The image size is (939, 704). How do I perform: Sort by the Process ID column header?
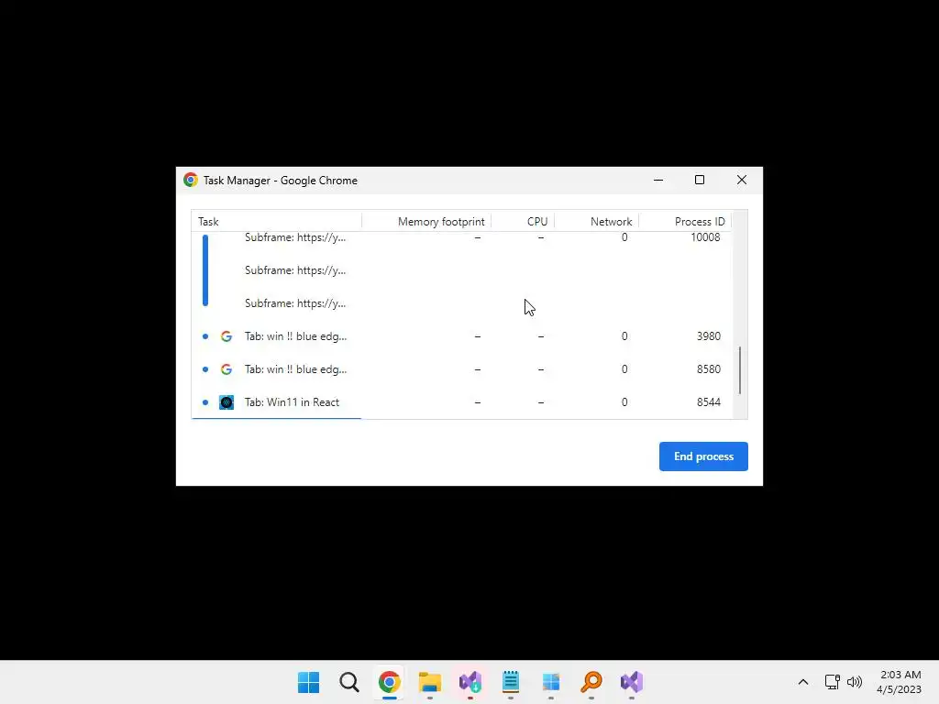coord(685,222)
